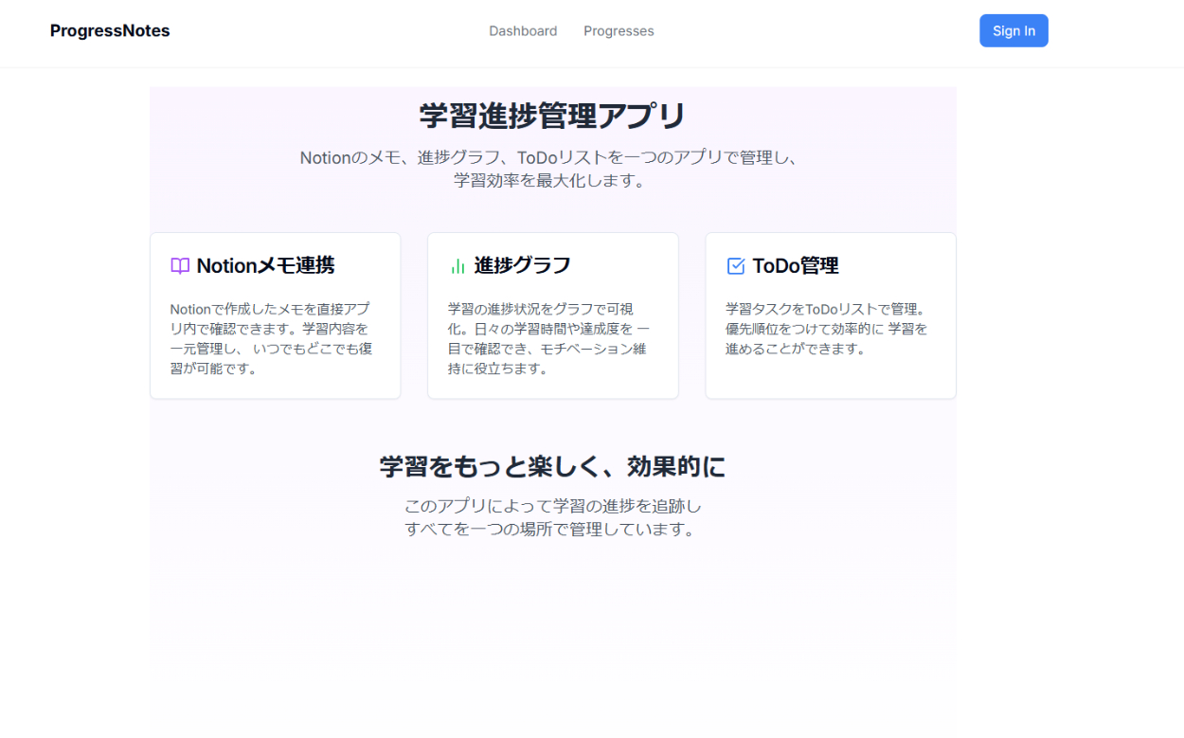This screenshot has width=1184, height=738.
Task: Select the 進捗グラフ card title
Action: point(522,266)
